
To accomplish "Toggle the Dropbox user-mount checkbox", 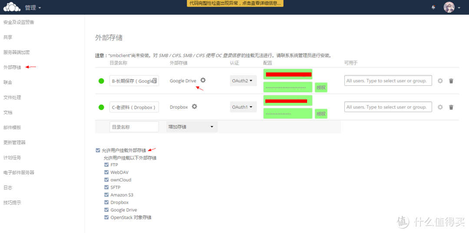I will click(106, 202).
